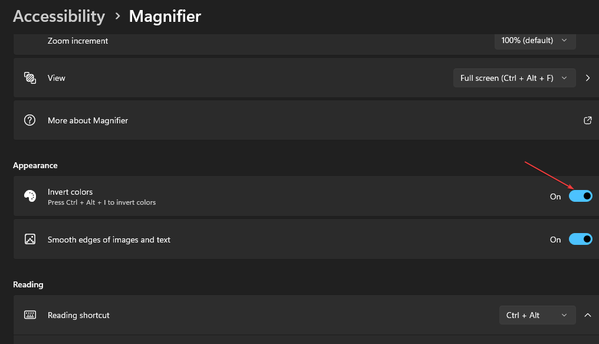This screenshot has width=599, height=344.
Task: Turn off the Invert colors toggle
Action: coord(580,196)
